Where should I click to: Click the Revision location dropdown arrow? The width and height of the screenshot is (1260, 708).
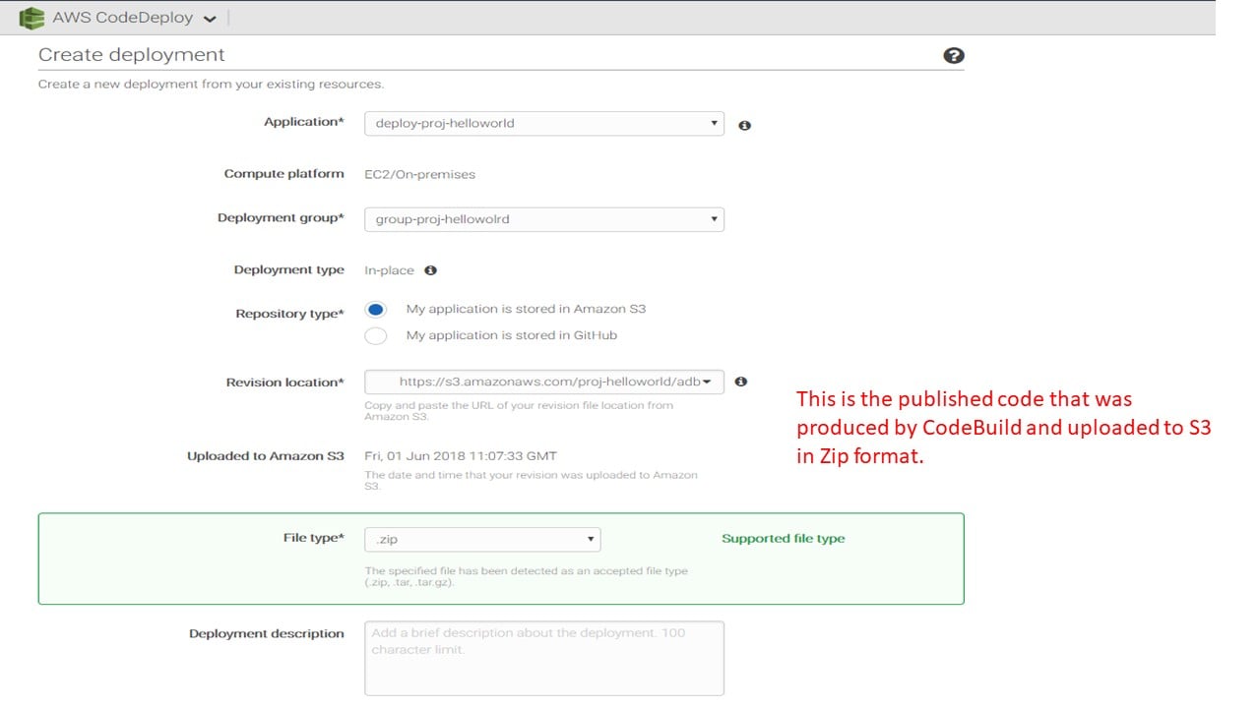(708, 382)
